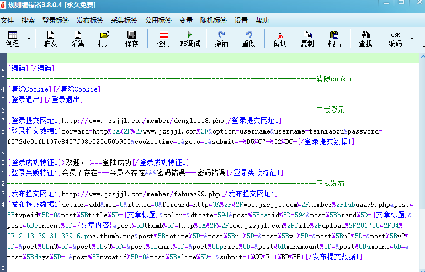Open the 发布标签 menu
Image resolution: width=425 pixels, height=272 pixels.
(90, 20)
